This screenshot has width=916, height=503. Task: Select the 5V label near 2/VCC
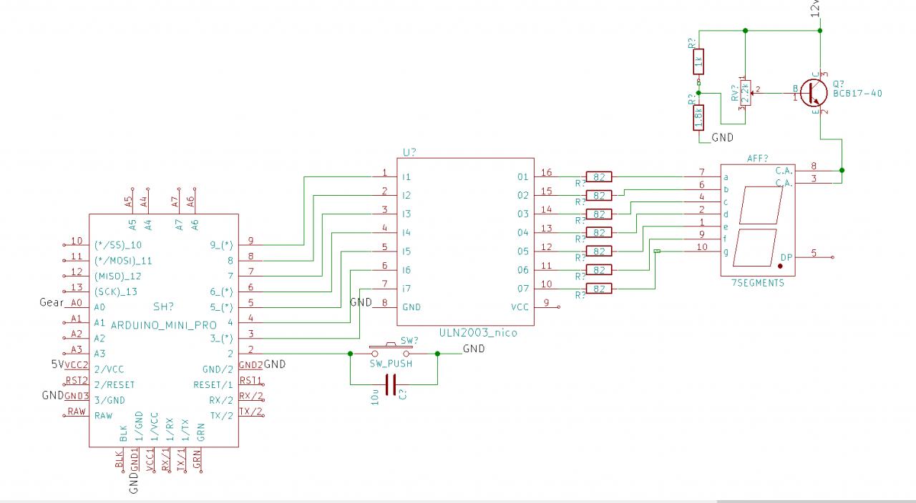[58, 364]
